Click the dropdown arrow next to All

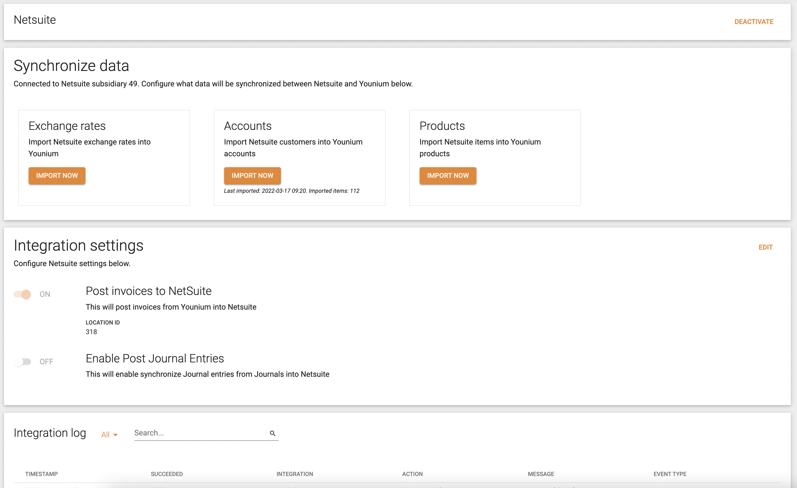pyautogui.click(x=115, y=435)
